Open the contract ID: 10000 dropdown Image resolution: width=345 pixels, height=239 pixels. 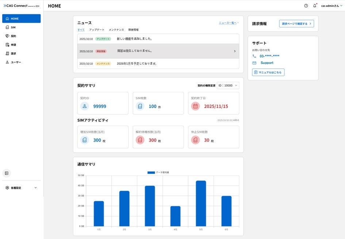click(x=228, y=86)
